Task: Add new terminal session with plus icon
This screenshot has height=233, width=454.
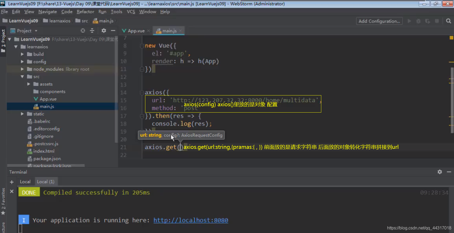Action: click(12, 182)
